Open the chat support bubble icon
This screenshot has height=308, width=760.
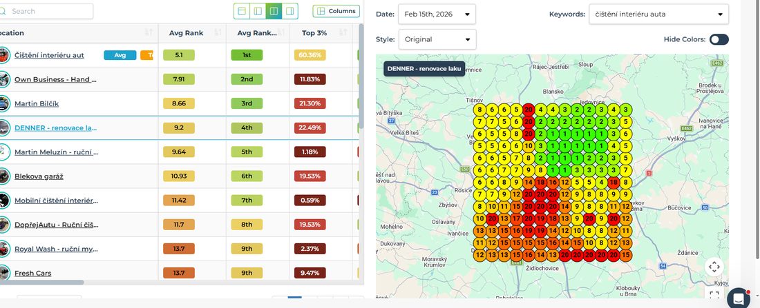(x=738, y=298)
